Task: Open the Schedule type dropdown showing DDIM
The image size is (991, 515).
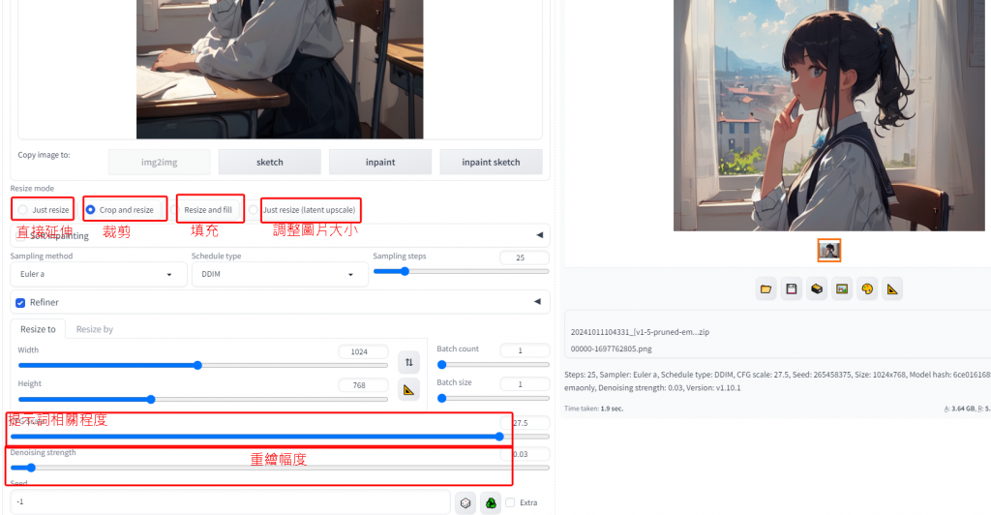Action: (280, 274)
